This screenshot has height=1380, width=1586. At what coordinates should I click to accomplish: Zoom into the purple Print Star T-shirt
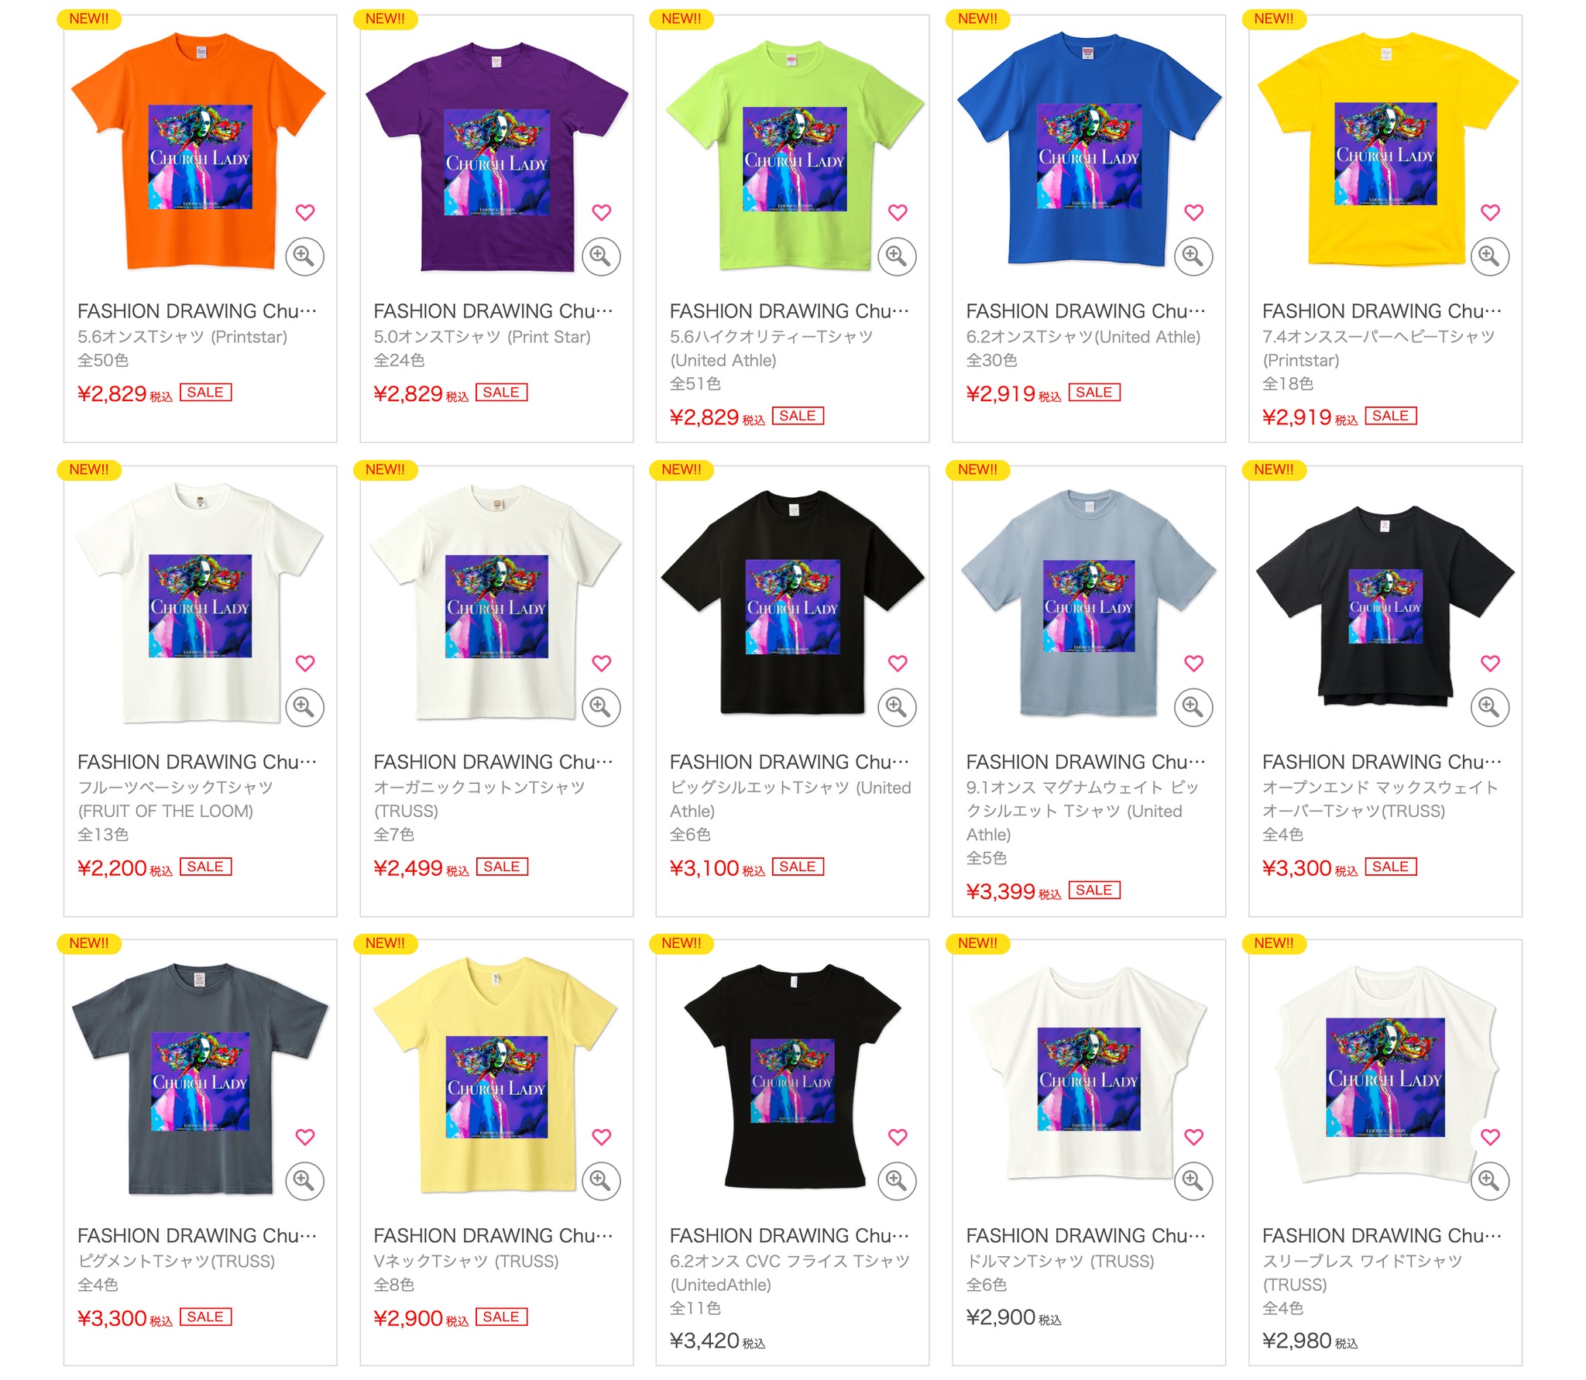(x=601, y=256)
